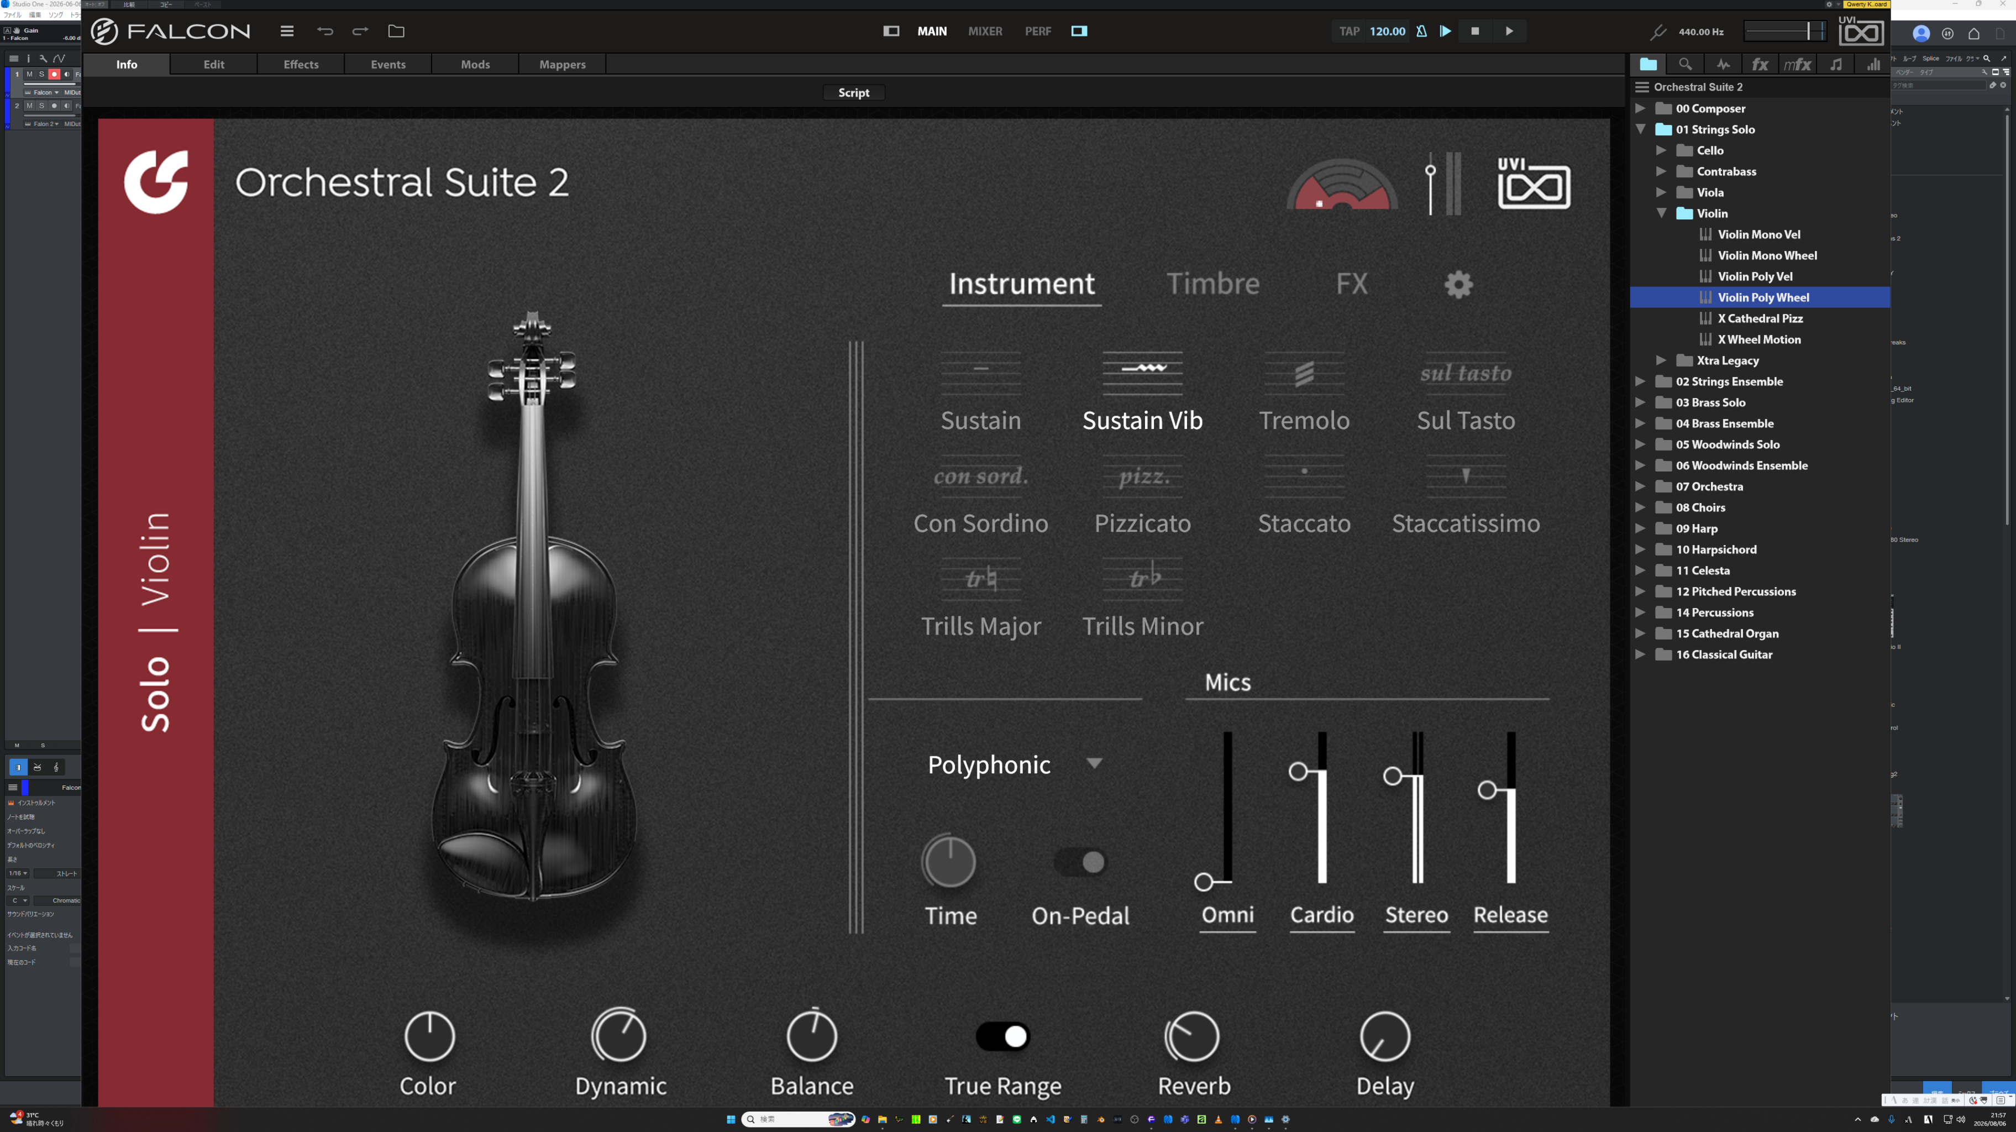The image size is (2016, 1132).
Task: Open the music note events browser icon
Action: (1835, 64)
